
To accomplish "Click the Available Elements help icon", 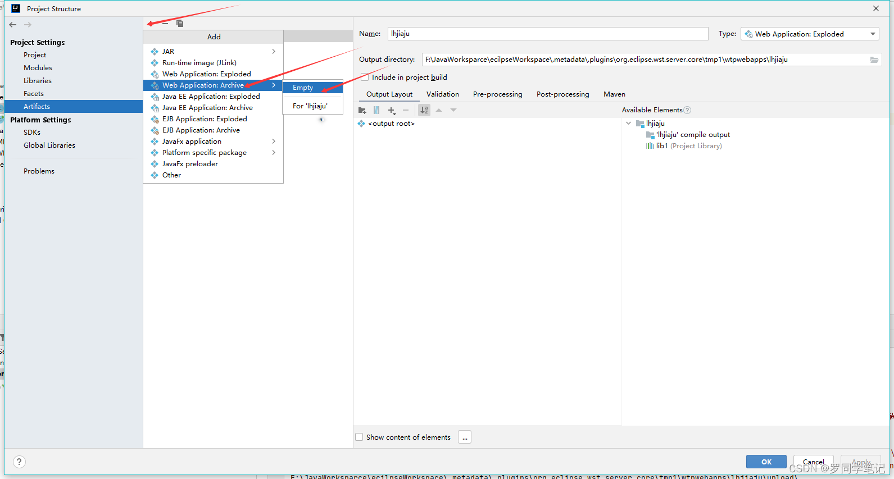I will click(687, 110).
